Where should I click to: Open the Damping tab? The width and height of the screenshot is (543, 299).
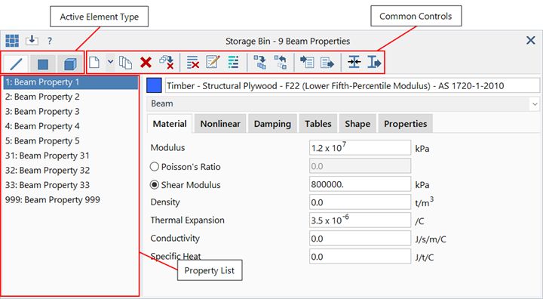[x=272, y=124]
